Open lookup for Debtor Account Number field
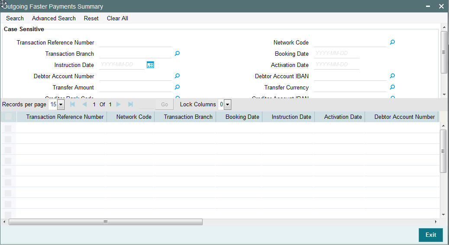This screenshot has width=449, height=245. click(x=177, y=76)
